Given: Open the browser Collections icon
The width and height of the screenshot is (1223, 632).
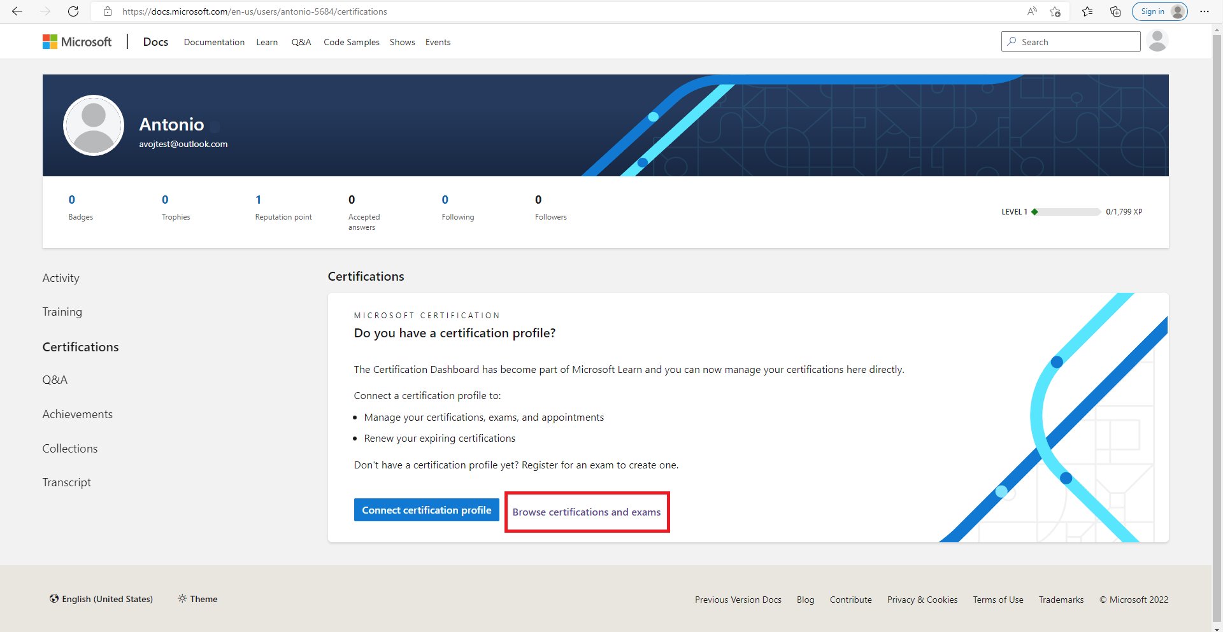Looking at the screenshot, I should [x=1115, y=11].
